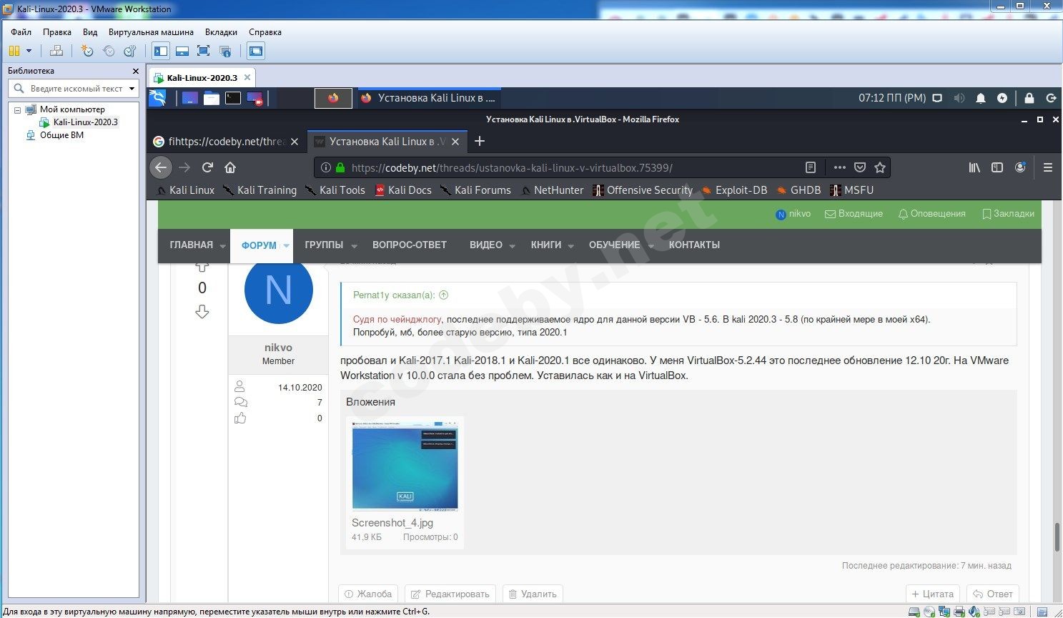Open the Виртуальная машина menu
Image resolution: width=1063 pixels, height=618 pixels.
151,32
